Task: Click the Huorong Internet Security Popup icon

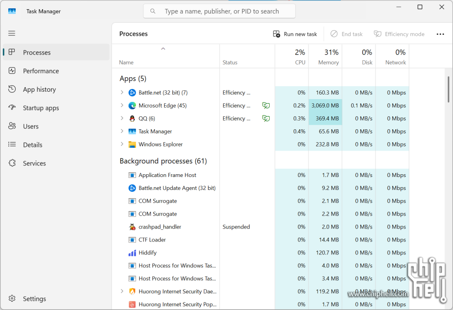Action: click(132, 304)
